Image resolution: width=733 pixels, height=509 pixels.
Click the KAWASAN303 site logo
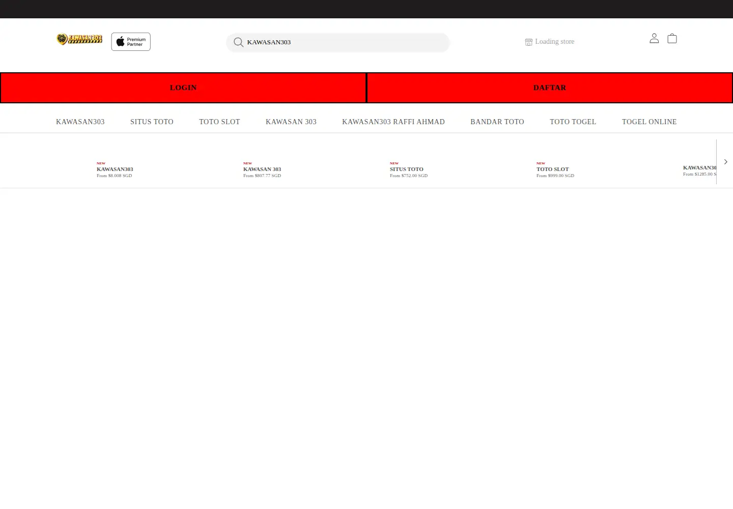point(79,39)
